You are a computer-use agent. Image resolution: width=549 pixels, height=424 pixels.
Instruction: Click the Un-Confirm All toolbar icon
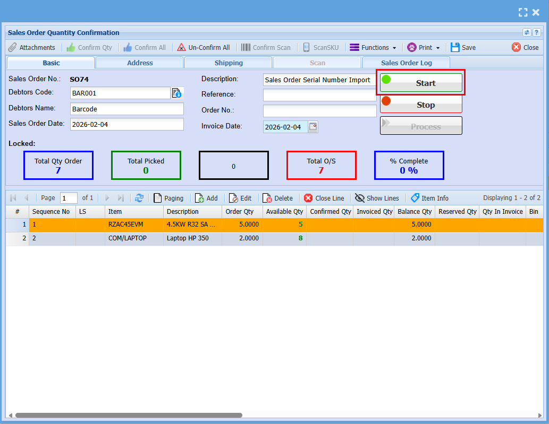181,47
